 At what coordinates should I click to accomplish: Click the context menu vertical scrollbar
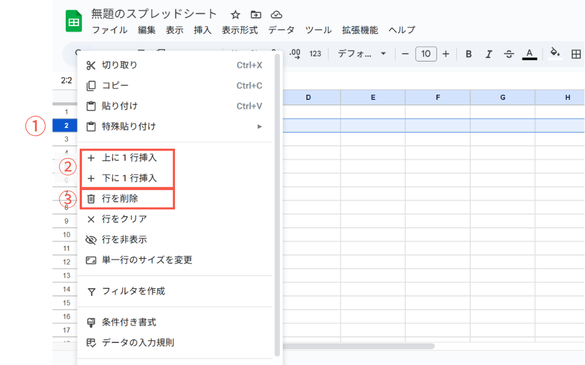[x=277, y=205]
